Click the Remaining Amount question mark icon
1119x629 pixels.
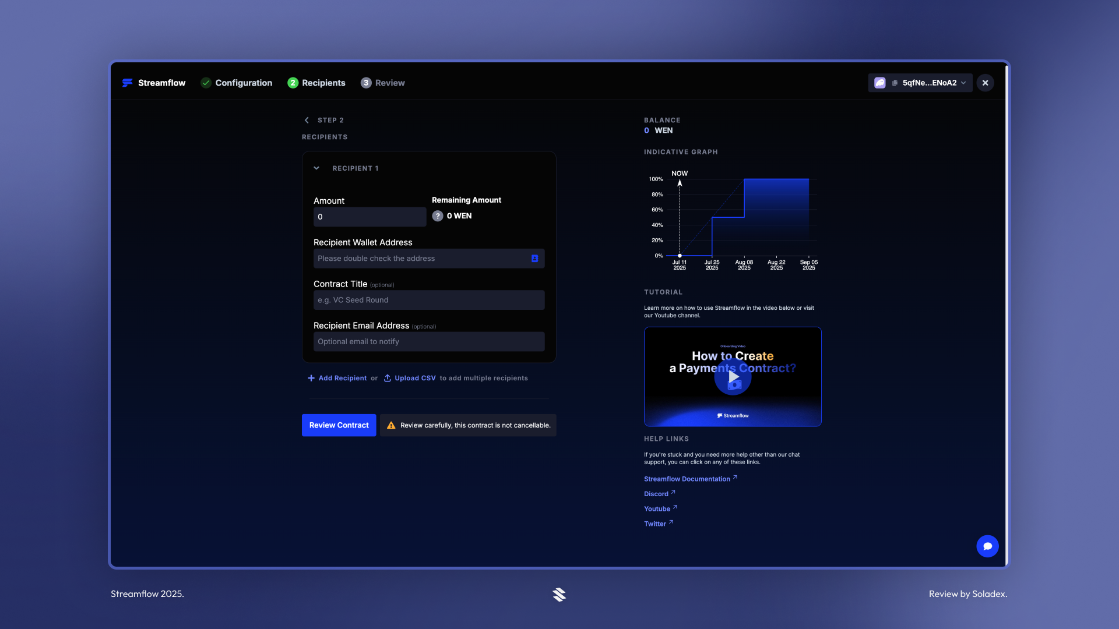tap(438, 216)
